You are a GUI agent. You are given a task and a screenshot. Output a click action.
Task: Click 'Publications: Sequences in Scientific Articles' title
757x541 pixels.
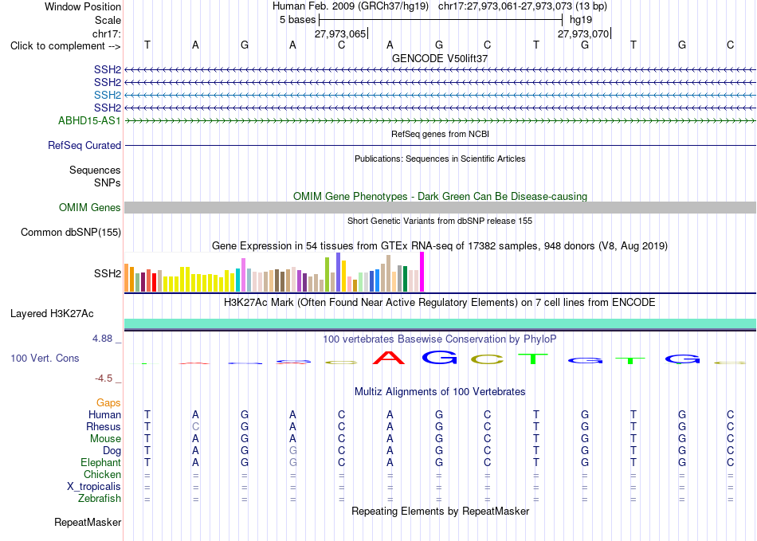point(440,159)
